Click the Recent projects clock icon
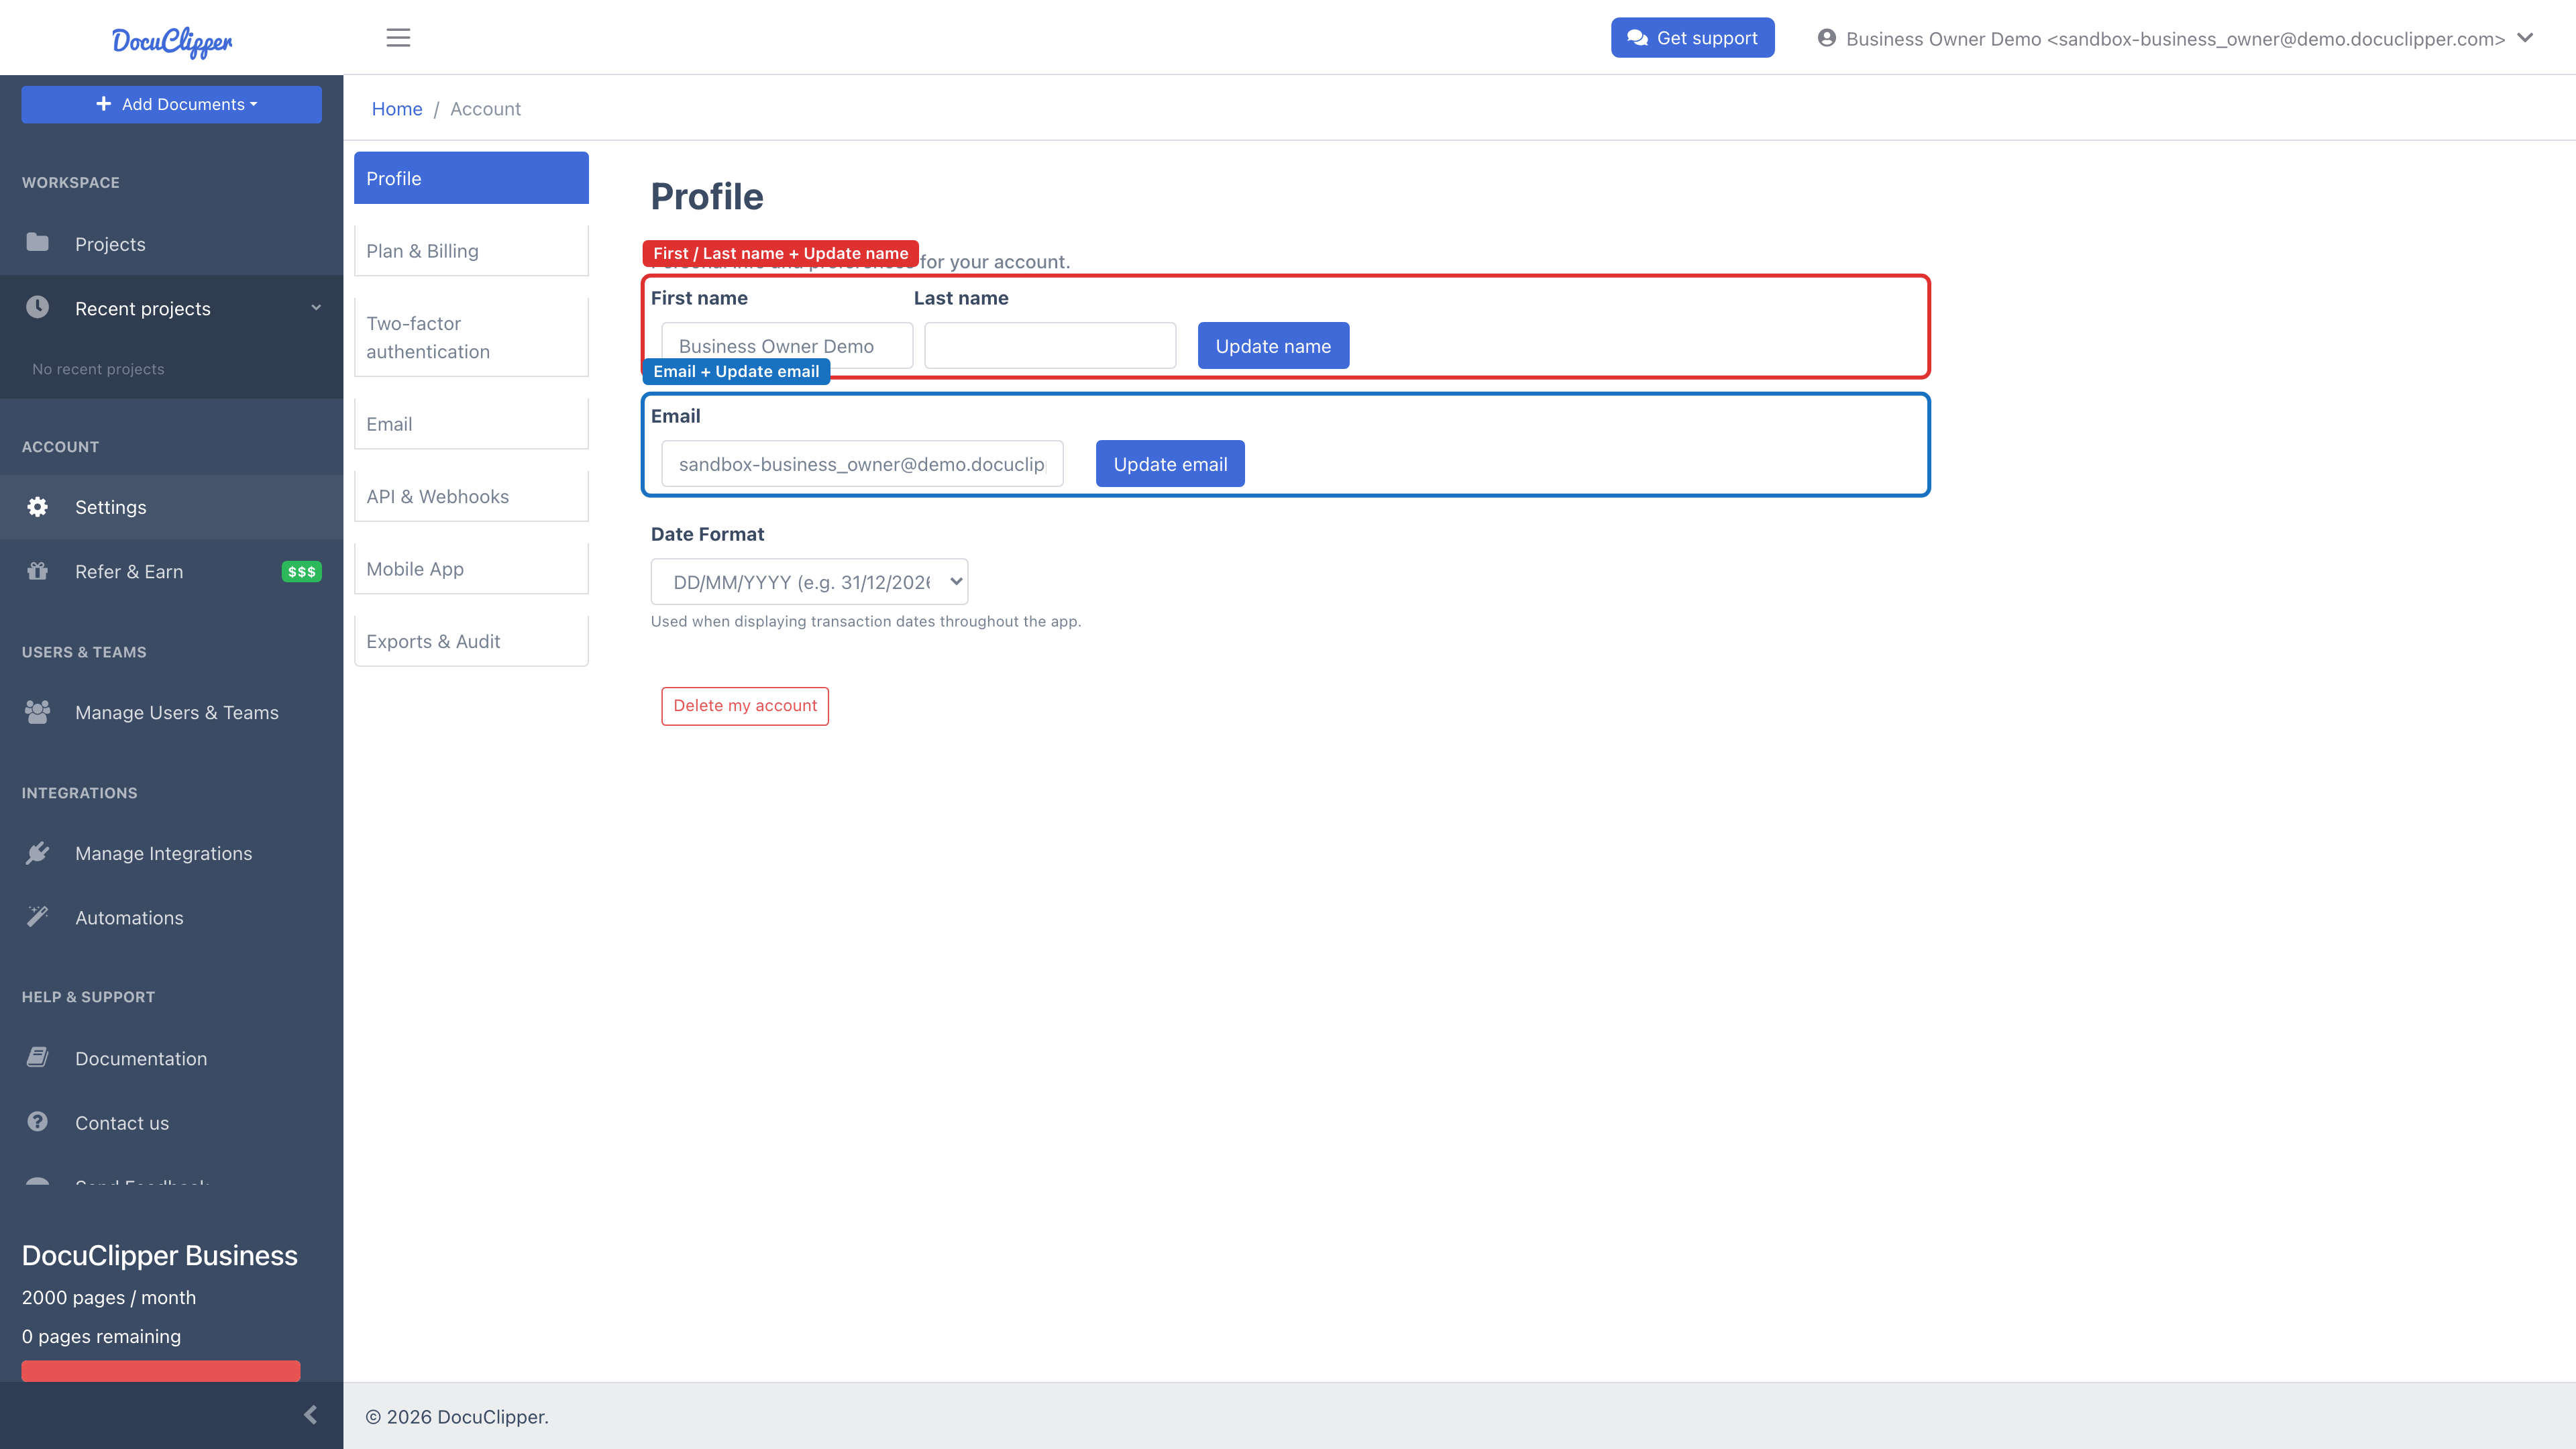 point(37,307)
